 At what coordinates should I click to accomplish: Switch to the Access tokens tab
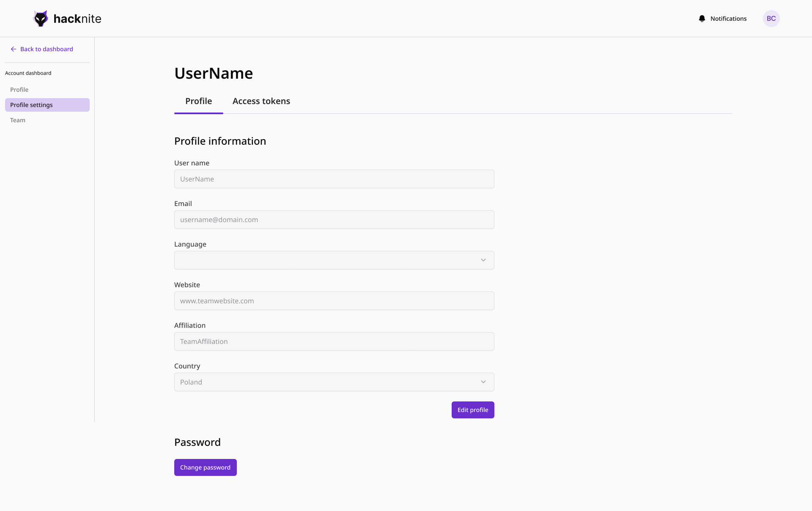point(261,101)
